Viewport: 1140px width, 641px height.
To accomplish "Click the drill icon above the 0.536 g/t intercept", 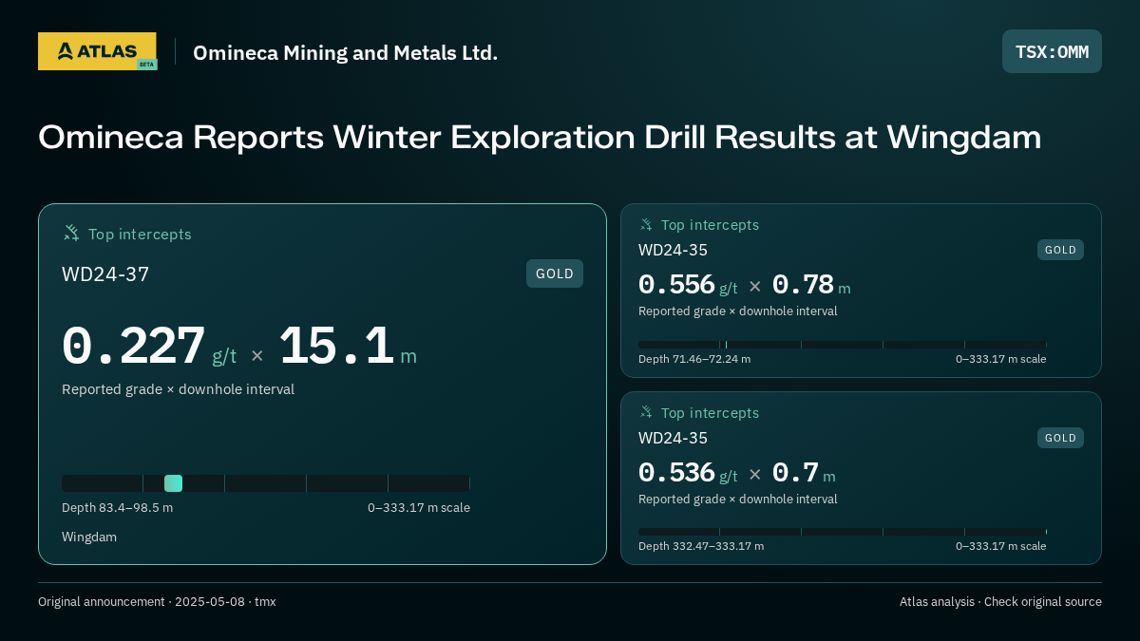I will click(x=646, y=413).
